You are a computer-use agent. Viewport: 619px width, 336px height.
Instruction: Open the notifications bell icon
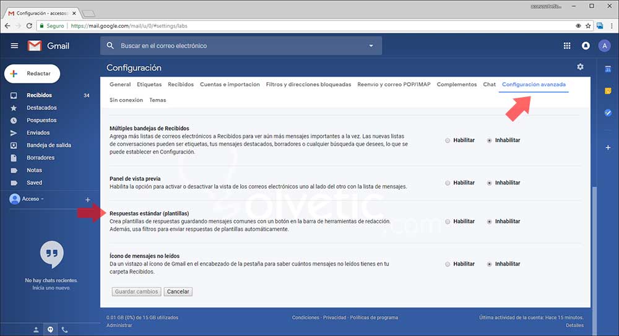pos(586,46)
